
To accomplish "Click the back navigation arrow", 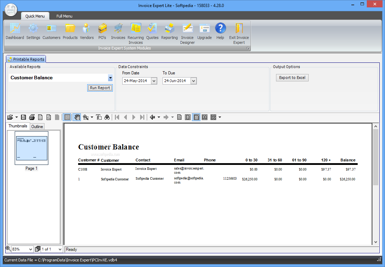I will coord(152,117).
